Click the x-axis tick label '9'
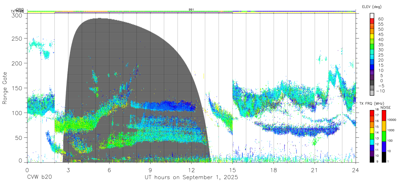400x184 pixels. (x=150, y=170)
